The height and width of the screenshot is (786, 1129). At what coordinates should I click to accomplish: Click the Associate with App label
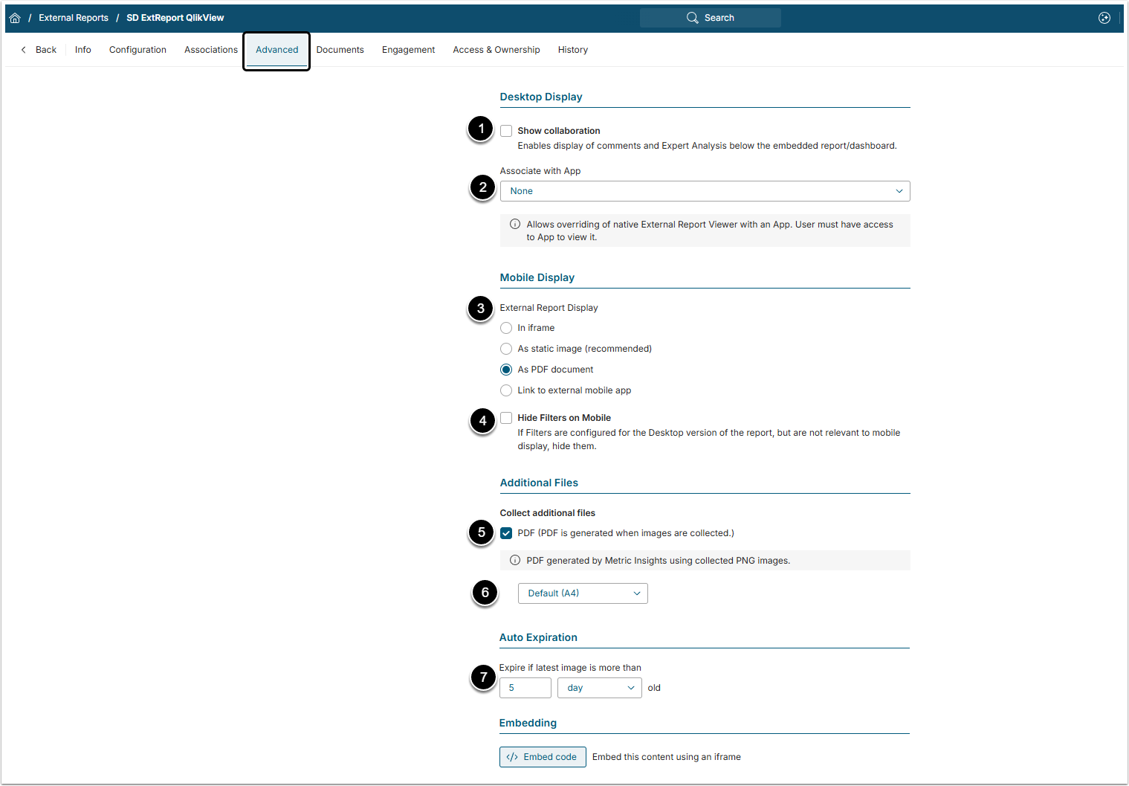540,171
